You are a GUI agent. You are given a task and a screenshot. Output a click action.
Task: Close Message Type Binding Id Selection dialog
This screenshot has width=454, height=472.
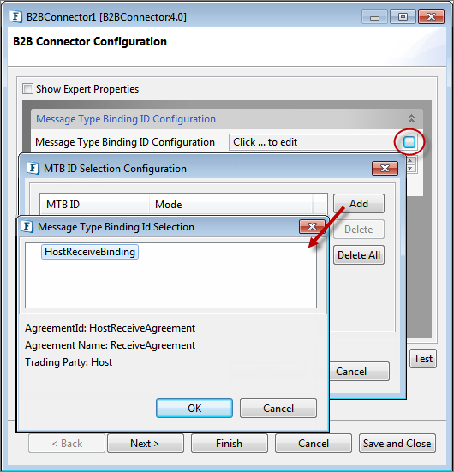[x=312, y=226]
